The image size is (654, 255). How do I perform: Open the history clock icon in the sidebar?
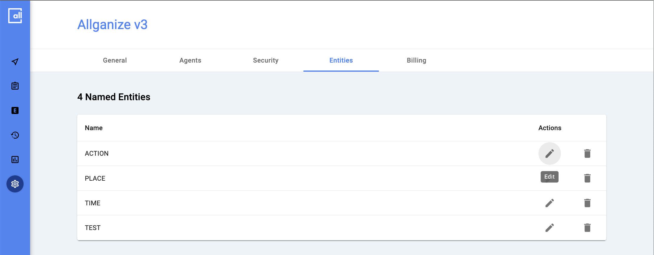pyautogui.click(x=15, y=135)
